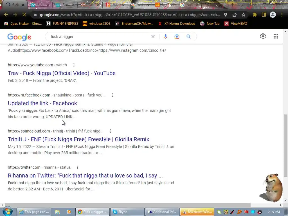The height and width of the screenshot is (216, 288).
Task: Open the Chrome profile avatar
Action: pos(273,15)
